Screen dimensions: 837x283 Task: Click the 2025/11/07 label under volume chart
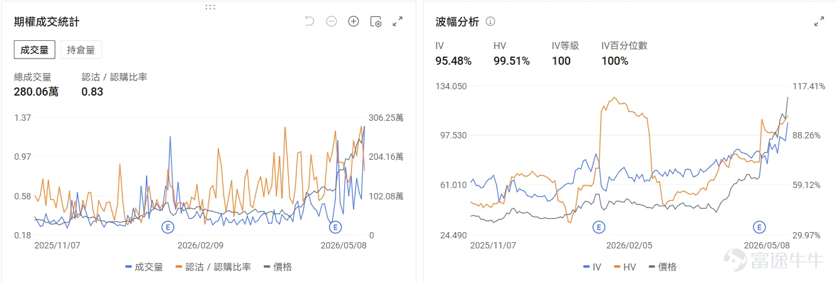(58, 245)
